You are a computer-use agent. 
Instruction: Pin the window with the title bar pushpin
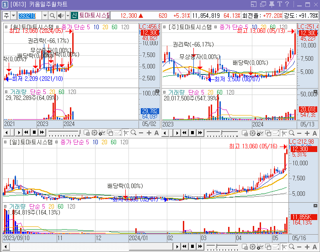(x=272, y=4)
